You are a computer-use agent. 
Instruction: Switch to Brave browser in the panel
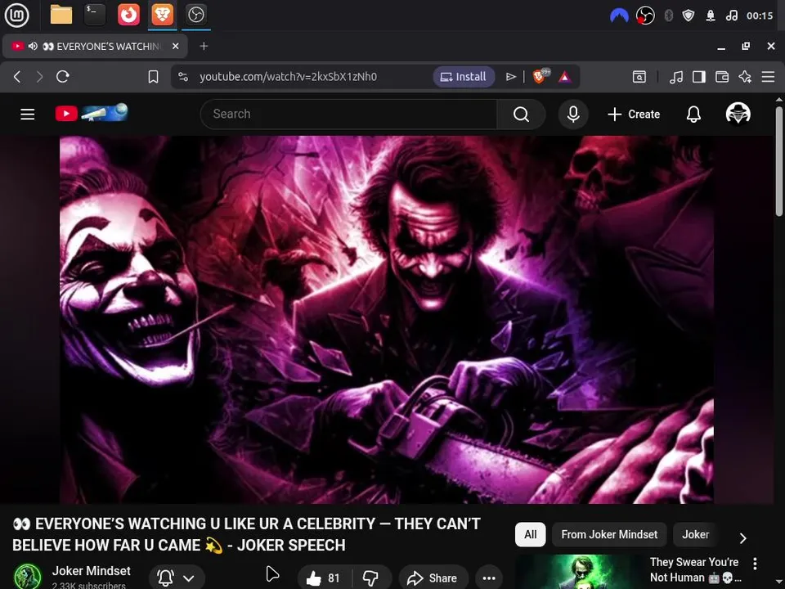pyautogui.click(x=162, y=15)
